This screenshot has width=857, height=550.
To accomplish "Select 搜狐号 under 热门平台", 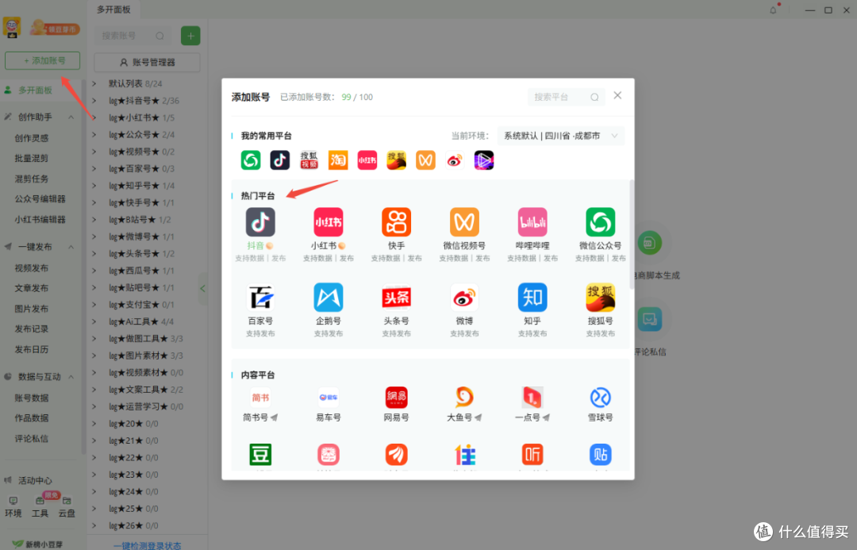I will click(x=600, y=298).
